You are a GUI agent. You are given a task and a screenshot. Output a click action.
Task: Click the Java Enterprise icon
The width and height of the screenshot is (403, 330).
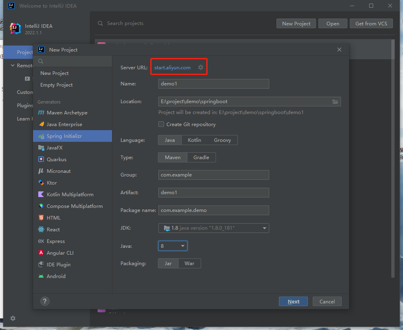click(x=41, y=124)
